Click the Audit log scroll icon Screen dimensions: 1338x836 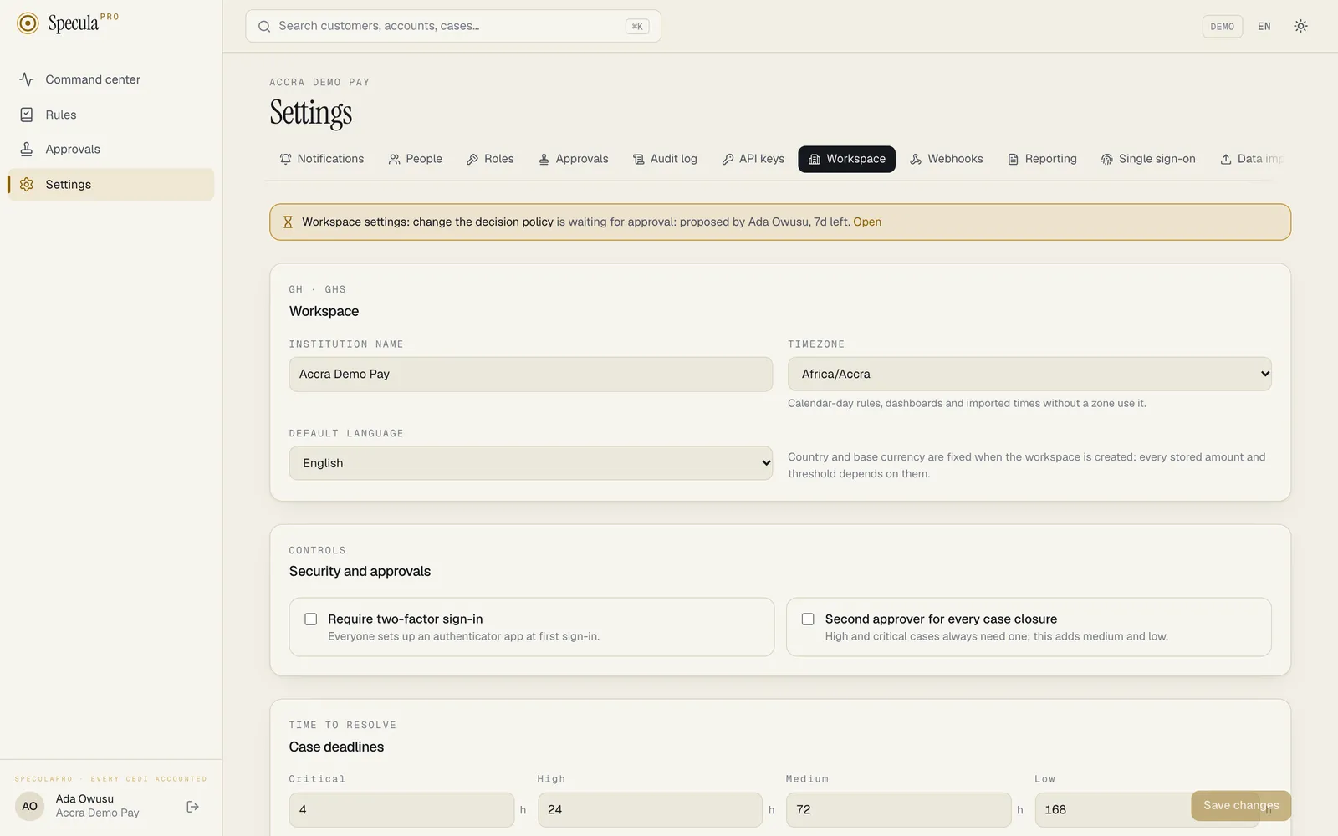[639, 159]
